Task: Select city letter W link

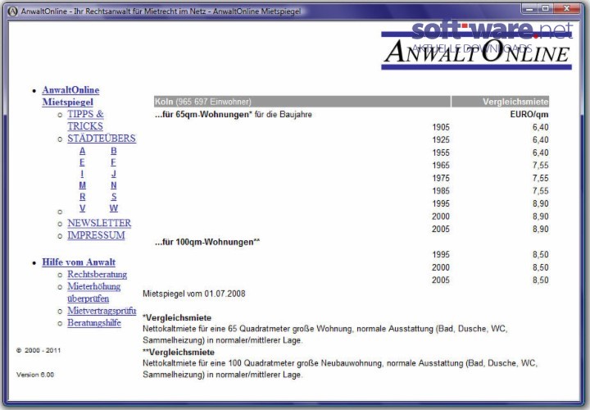Action: (114, 207)
